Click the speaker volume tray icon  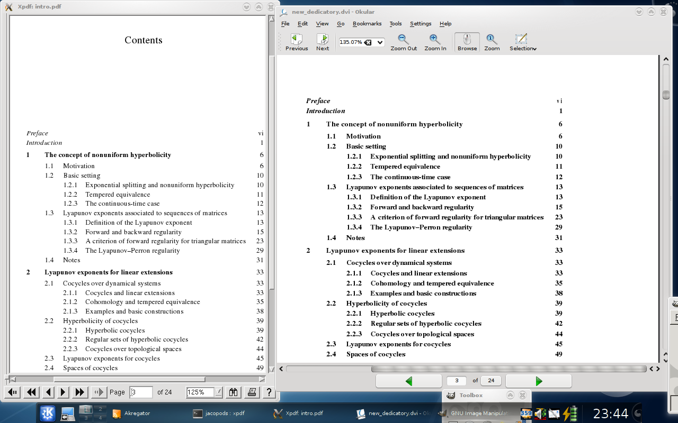pos(540,413)
